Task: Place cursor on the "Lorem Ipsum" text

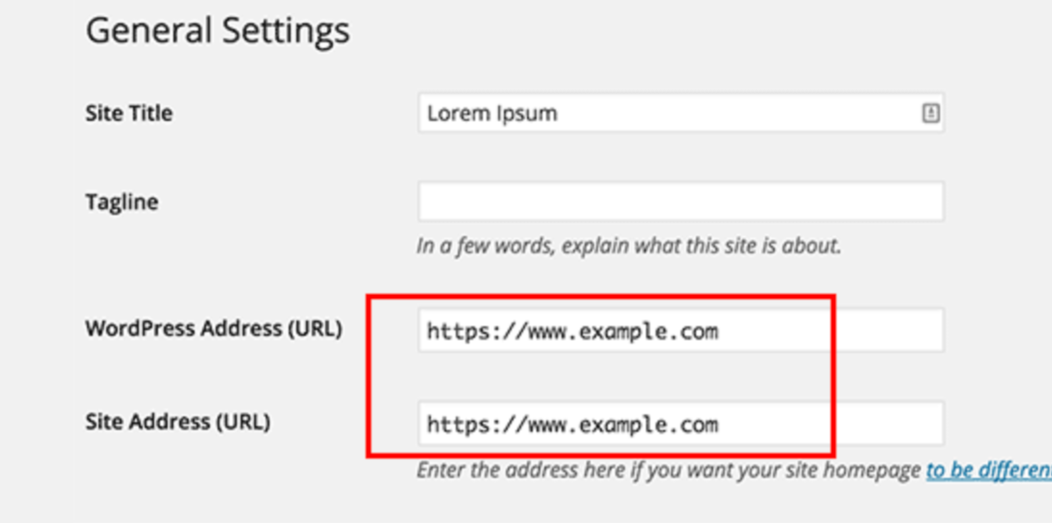Action: (x=492, y=114)
